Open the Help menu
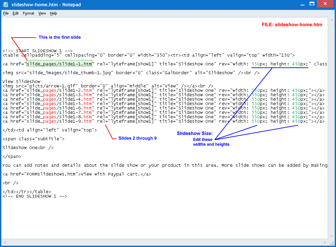This screenshot has height=247, width=336. [54, 13]
